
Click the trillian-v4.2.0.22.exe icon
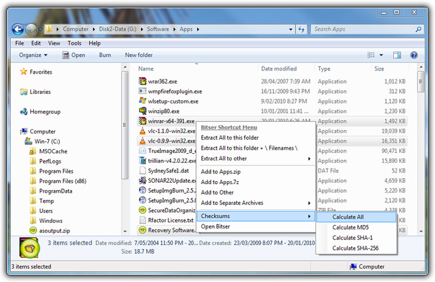pos(143,160)
